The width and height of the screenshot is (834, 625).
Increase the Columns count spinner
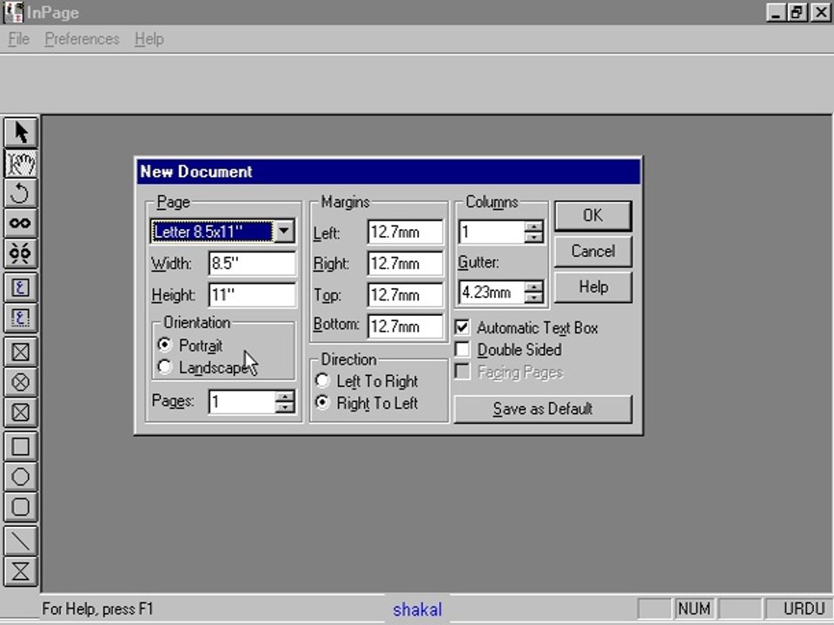click(x=533, y=227)
